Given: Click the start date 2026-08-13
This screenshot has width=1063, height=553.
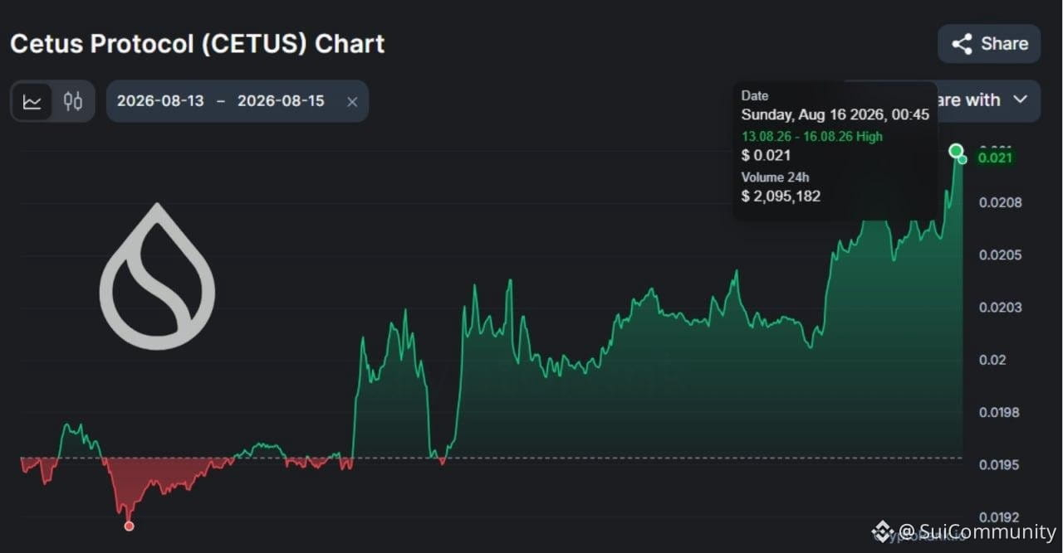Looking at the screenshot, I should pos(162,101).
